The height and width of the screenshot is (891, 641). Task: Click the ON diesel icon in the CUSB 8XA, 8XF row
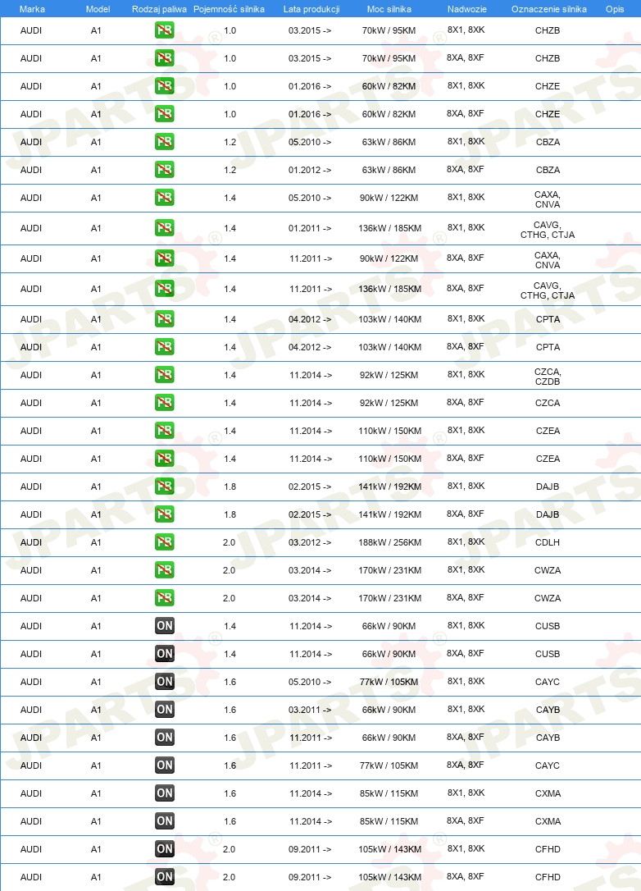[x=165, y=653]
